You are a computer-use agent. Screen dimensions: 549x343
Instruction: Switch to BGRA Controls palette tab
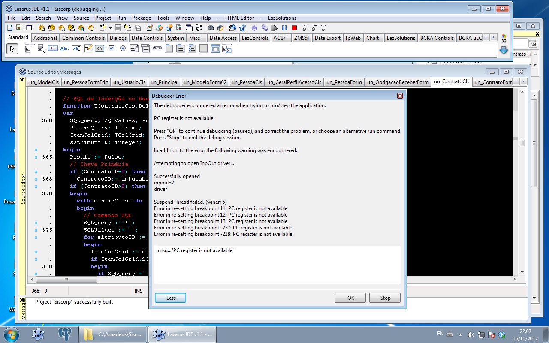[x=437, y=38]
